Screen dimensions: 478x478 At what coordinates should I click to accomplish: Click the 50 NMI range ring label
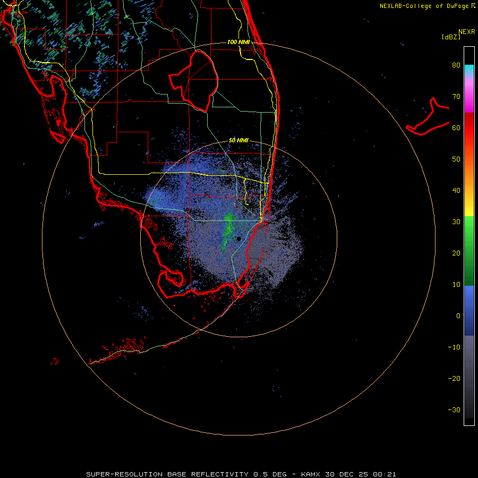point(238,140)
